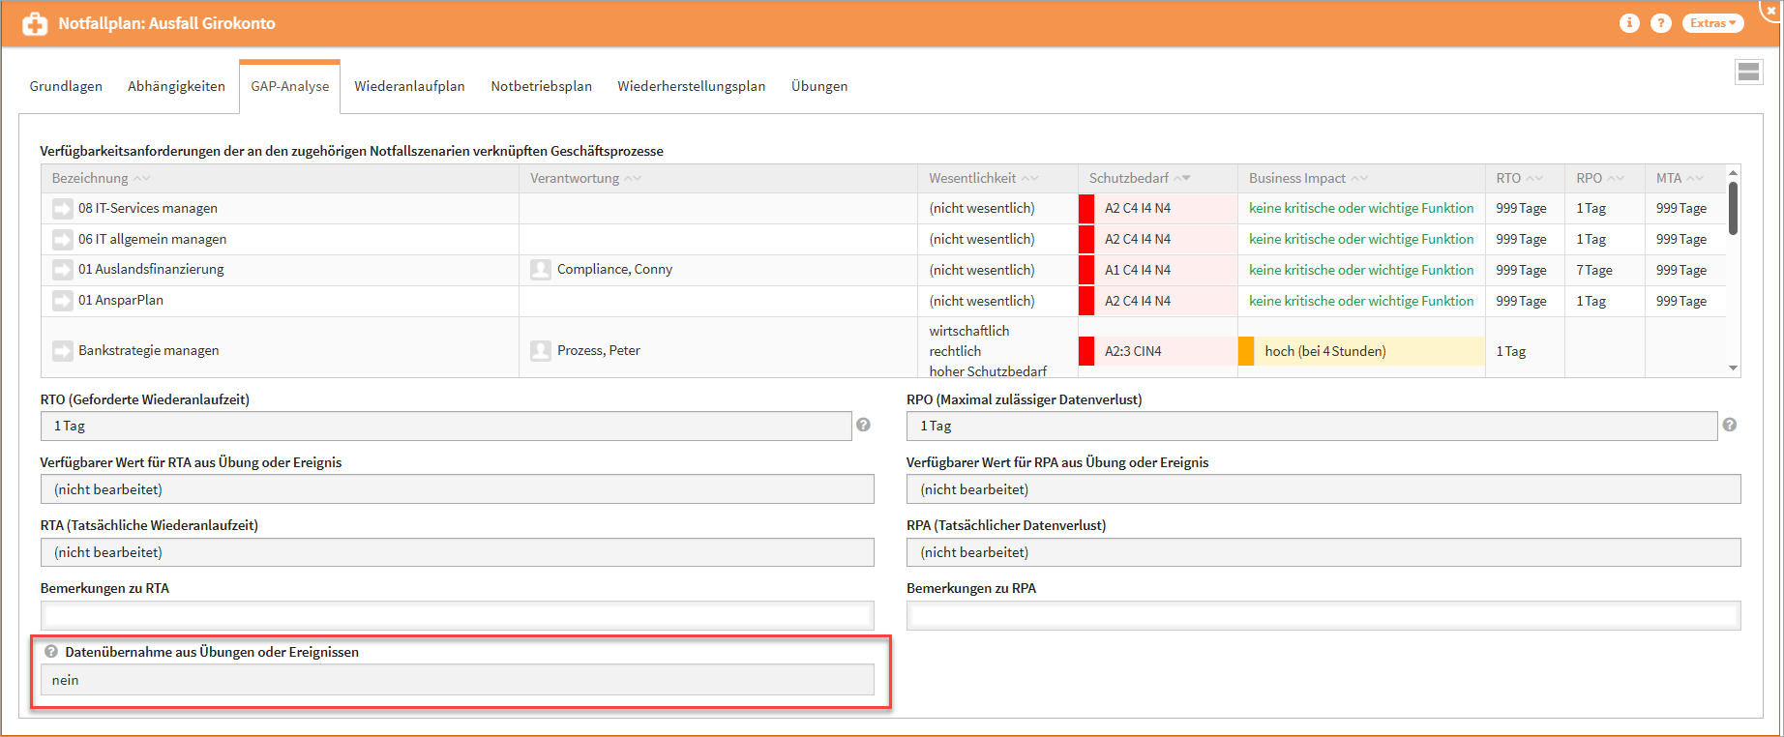
Task: Click the layout toggle icon below header
Action: [x=1748, y=72]
